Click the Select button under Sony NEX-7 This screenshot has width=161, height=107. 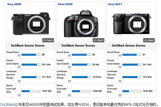coord(149,40)
